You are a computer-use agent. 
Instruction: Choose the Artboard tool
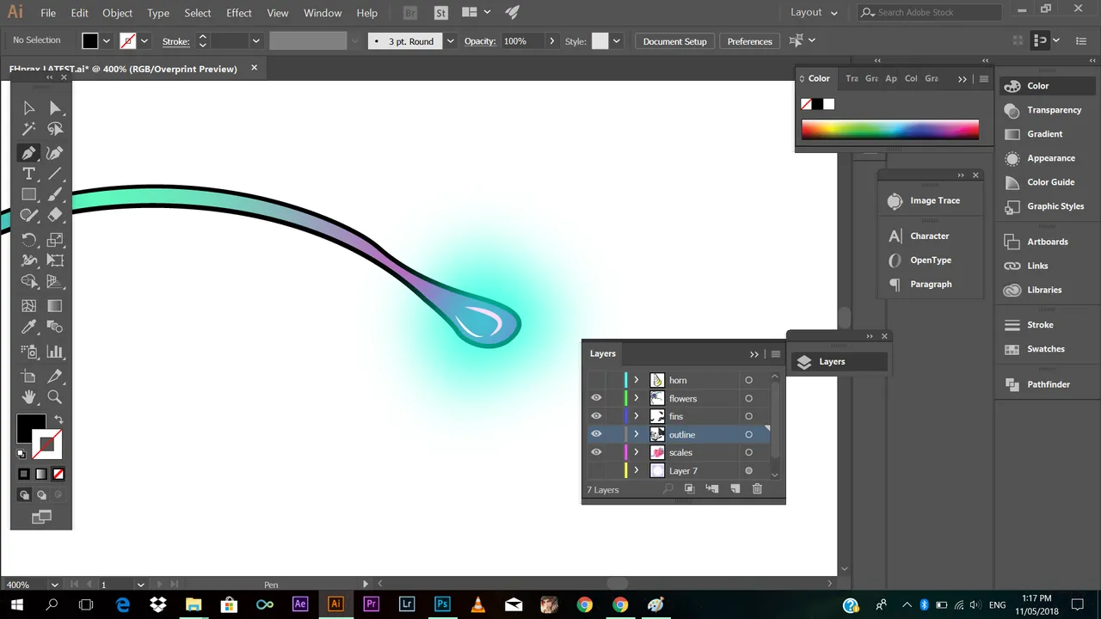(x=28, y=377)
